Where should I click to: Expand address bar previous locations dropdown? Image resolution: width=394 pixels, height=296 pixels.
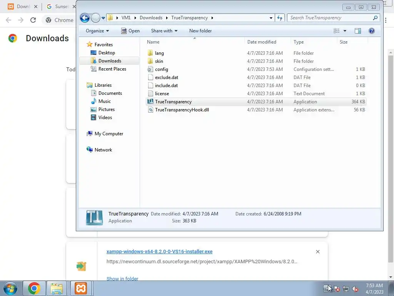271,18
